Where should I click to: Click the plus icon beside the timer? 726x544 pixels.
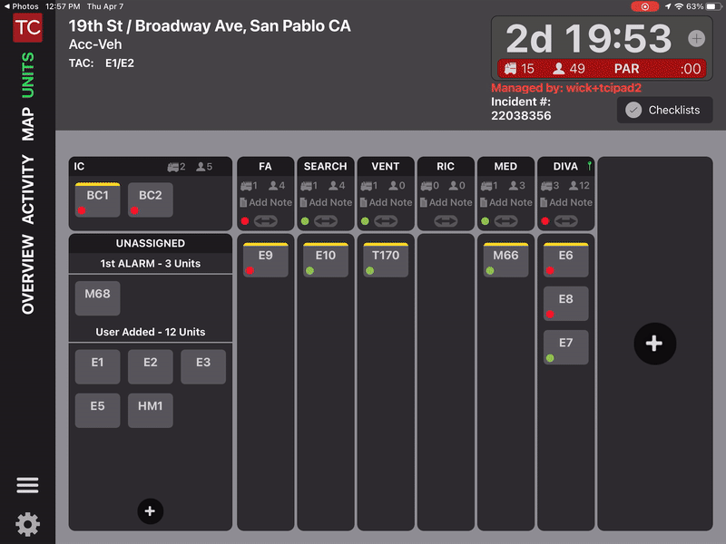[696, 38]
